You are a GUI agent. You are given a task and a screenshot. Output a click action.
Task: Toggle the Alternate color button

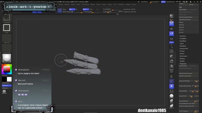point(7,85)
